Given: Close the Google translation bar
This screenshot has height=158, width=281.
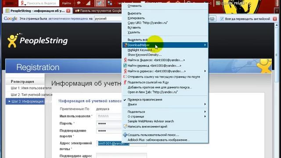Looking at the screenshot, I should tap(275, 18).
